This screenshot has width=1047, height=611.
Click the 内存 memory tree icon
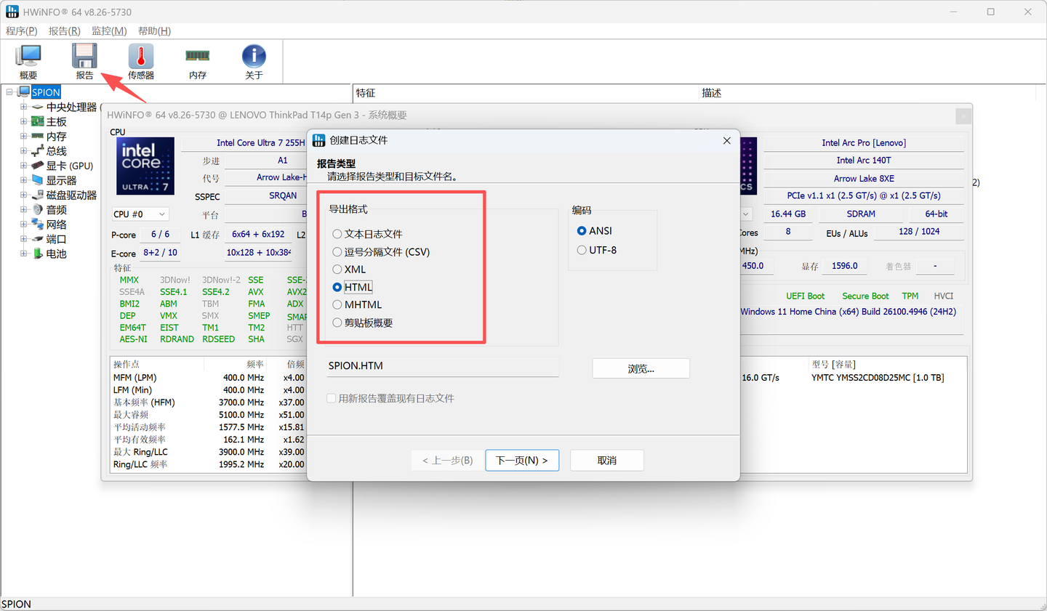point(38,136)
